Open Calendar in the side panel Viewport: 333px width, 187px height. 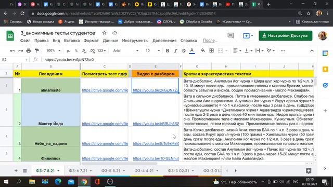click(325, 53)
